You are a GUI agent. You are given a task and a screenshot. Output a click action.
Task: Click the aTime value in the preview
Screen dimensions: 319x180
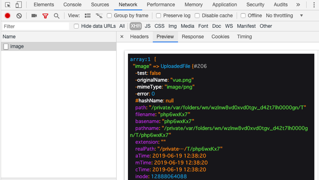tap(179, 156)
